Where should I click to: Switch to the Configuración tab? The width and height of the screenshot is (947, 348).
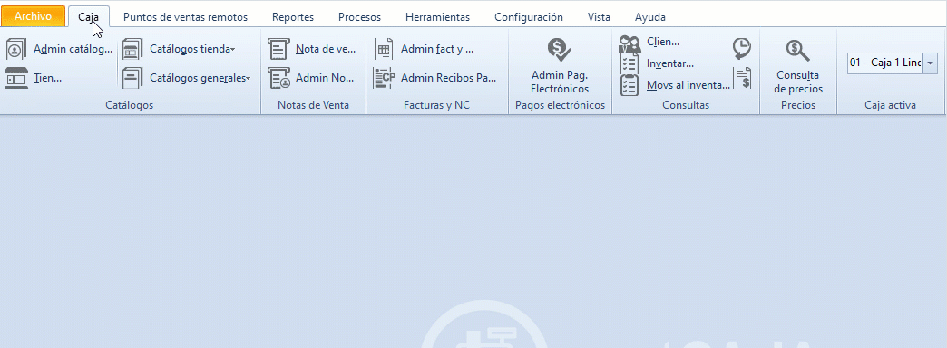click(x=529, y=17)
